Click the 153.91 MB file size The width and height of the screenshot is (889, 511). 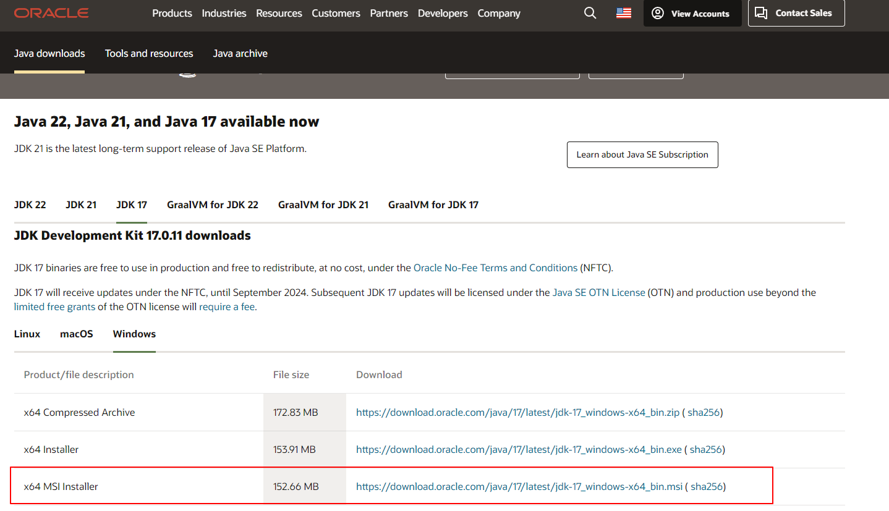tap(294, 449)
